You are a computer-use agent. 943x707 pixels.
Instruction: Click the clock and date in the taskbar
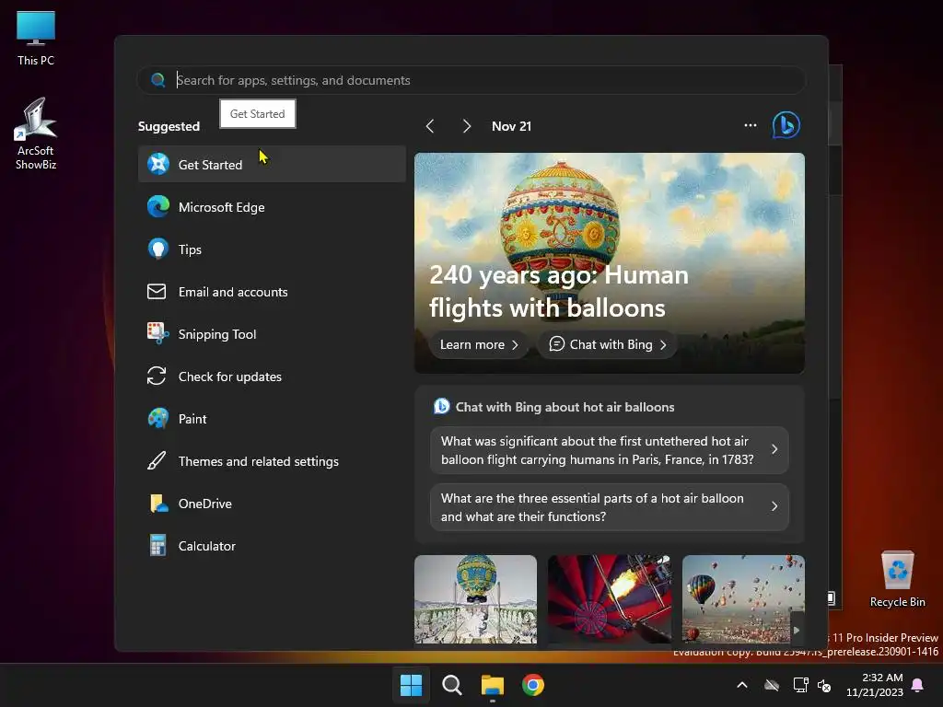point(875,685)
